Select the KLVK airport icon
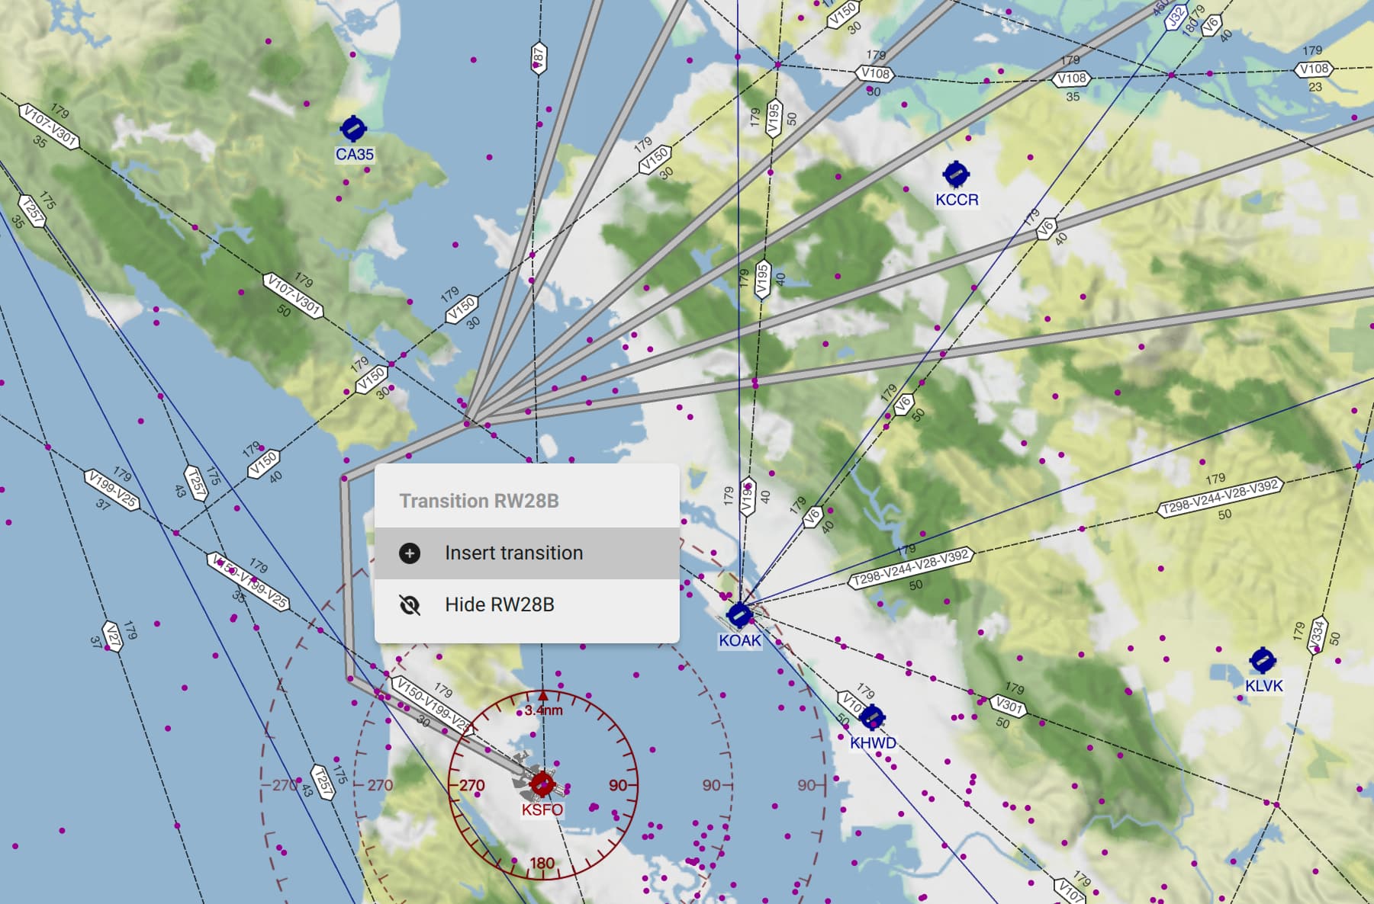 click(x=1263, y=660)
